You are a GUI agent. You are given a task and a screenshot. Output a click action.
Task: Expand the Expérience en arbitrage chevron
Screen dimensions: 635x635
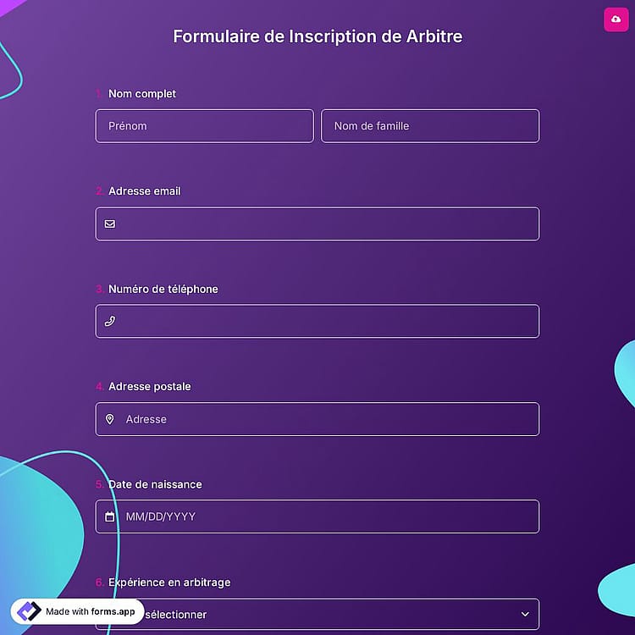[525, 614]
